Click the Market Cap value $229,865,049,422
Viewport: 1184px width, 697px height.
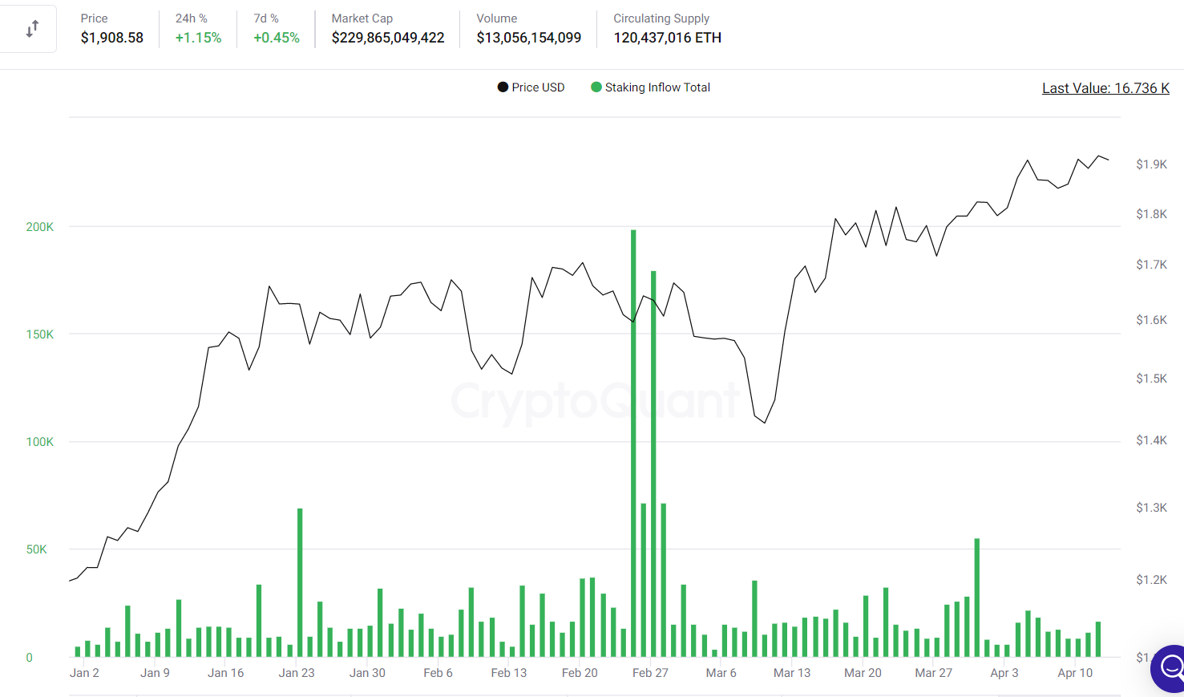pos(388,38)
